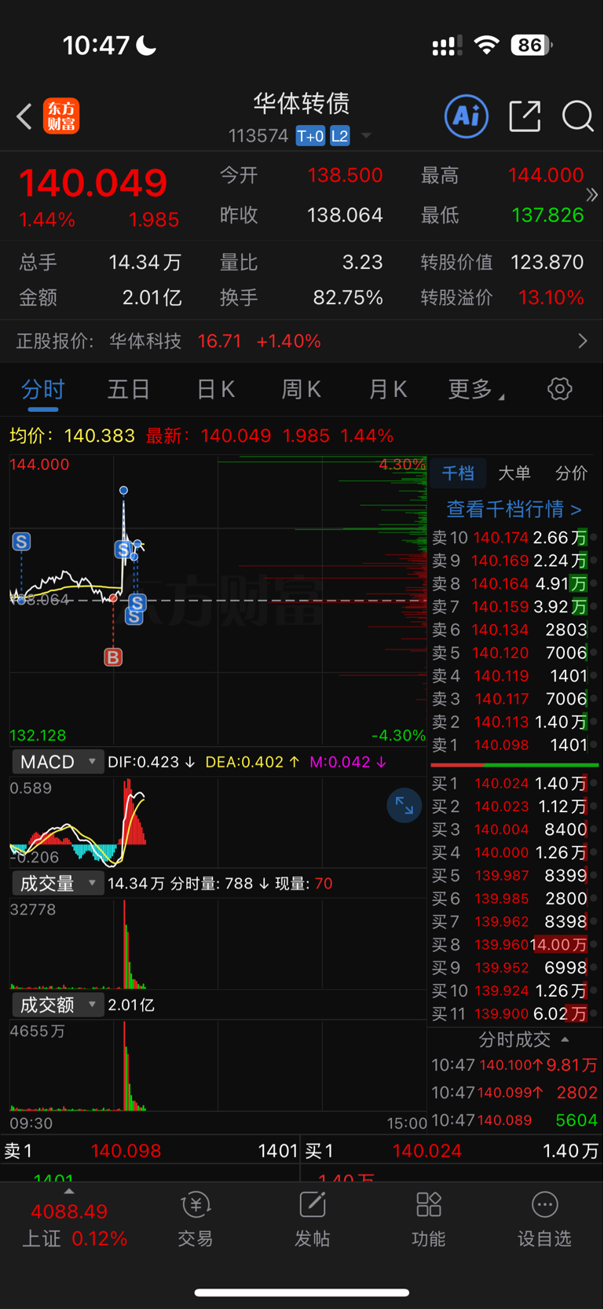
Task: Tap the 买4 140.000 order row
Action: coord(514,852)
